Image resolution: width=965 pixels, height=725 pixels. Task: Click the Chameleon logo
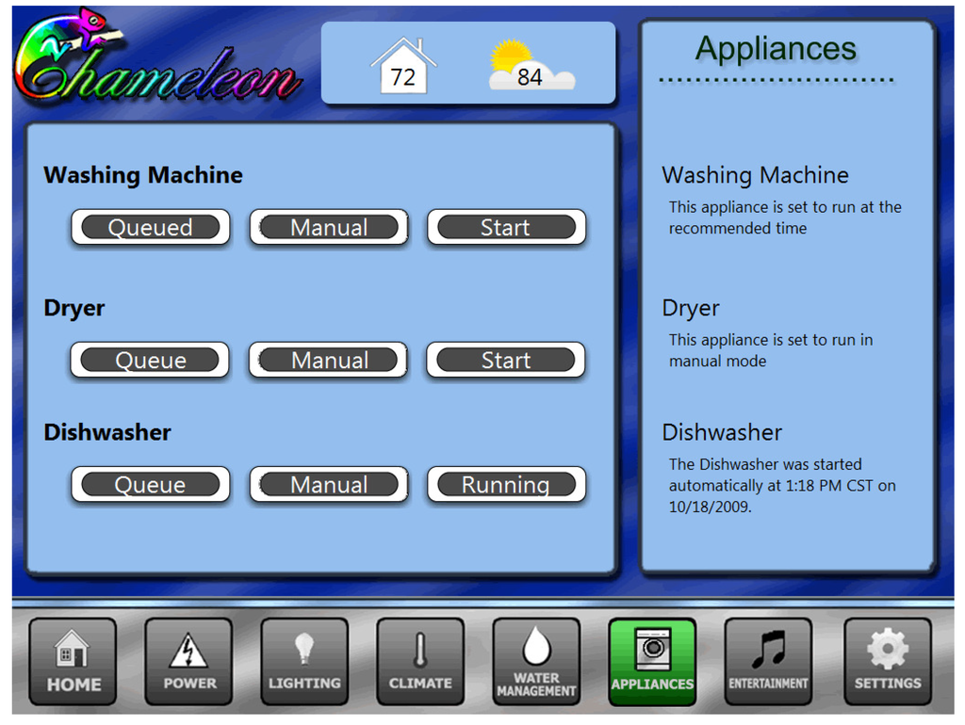coord(155,61)
